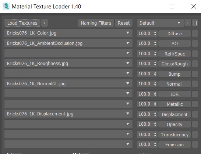Image resolution: width=201 pixels, height=154 pixels.
Task: Click the AO amount spinner arrows
Action: coord(155,43)
